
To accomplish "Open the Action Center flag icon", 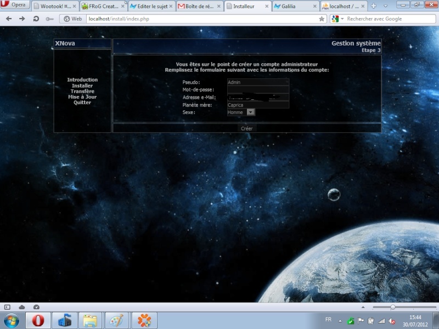I will 361,321.
